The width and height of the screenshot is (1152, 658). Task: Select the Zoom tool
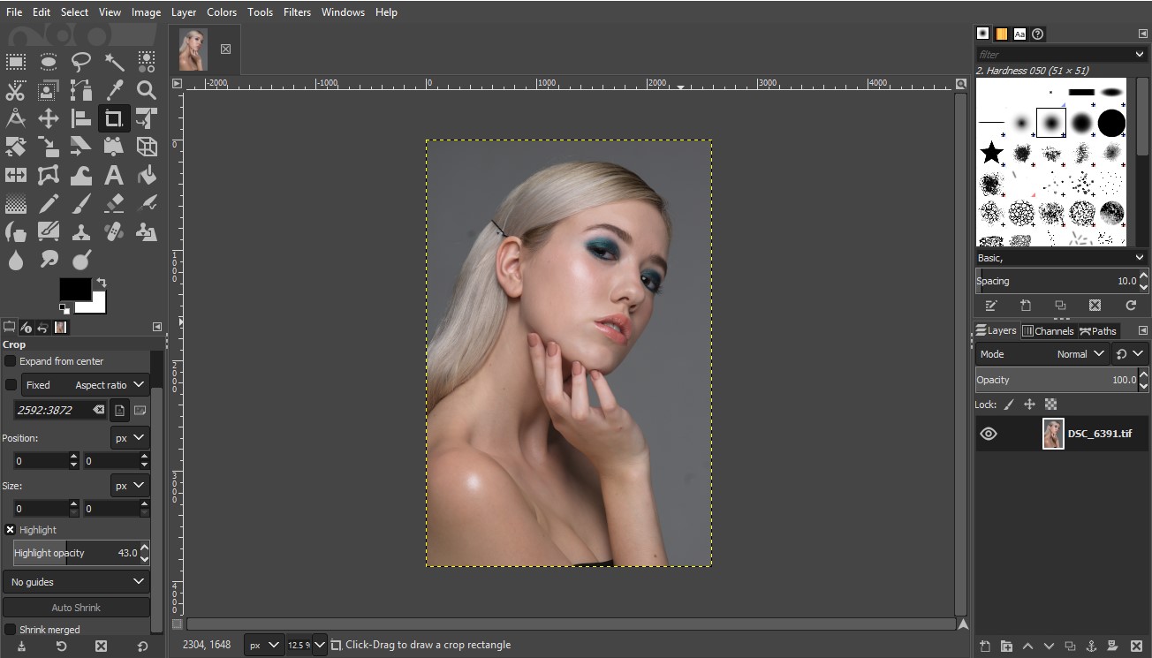146,90
